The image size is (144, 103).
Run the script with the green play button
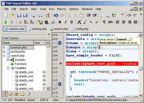6,22
